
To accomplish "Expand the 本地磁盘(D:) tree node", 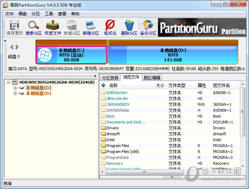I will click(15, 94).
